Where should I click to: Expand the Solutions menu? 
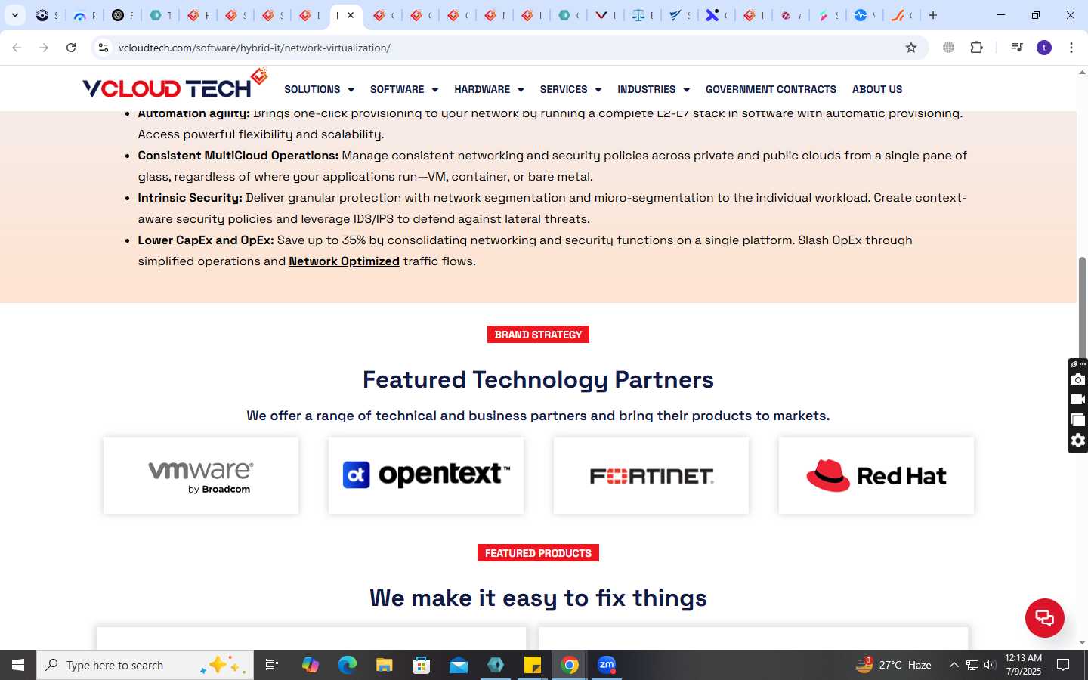tap(319, 89)
